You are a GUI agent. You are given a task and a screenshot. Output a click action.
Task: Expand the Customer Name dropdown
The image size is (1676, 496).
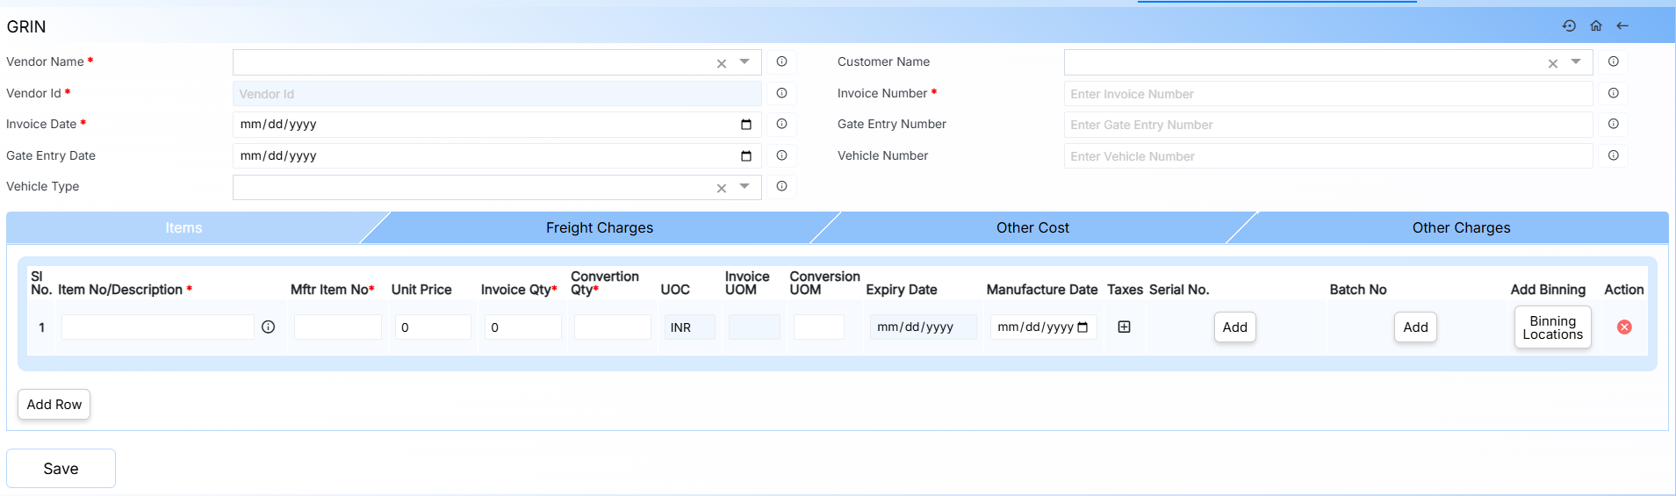(x=1576, y=62)
